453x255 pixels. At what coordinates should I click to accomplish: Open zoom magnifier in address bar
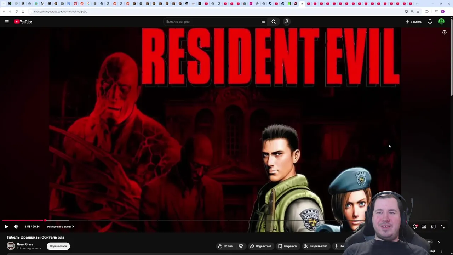(x=412, y=12)
